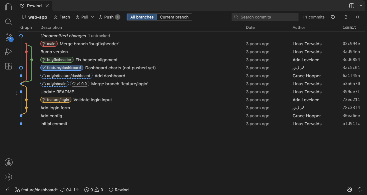Click the split editor layout icon
367x195 pixels.
pyautogui.click(x=352, y=6)
